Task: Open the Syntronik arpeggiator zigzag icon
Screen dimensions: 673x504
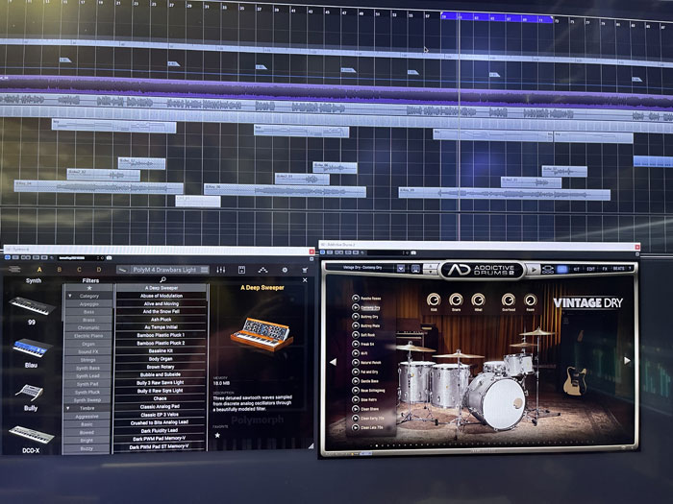Action: coord(262,270)
